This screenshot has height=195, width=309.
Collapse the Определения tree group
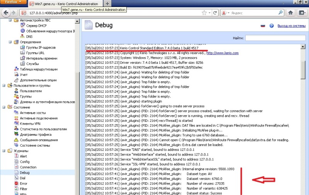[10, 42]
